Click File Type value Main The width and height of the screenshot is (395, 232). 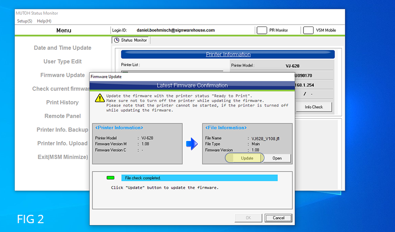pos(256,144)
